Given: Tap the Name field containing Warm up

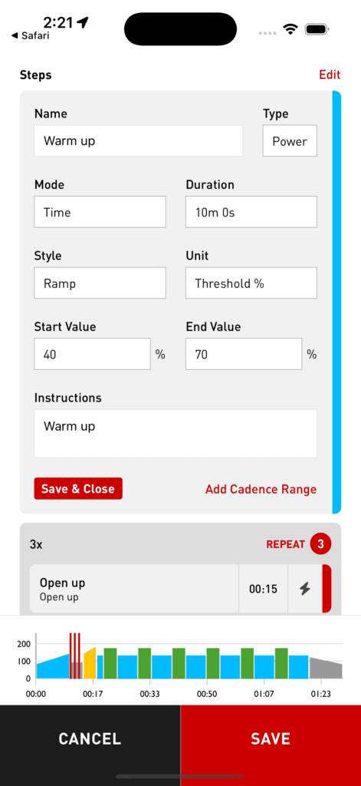Looking at the screenshot, I should point(139,141).
